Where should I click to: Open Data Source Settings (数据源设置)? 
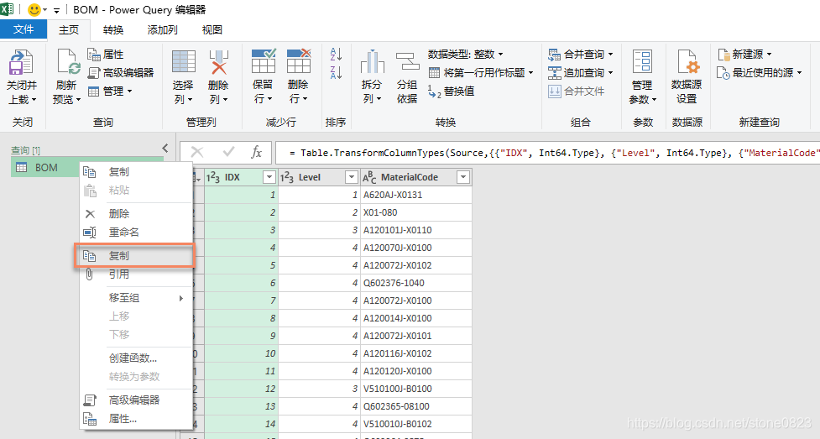687,76
